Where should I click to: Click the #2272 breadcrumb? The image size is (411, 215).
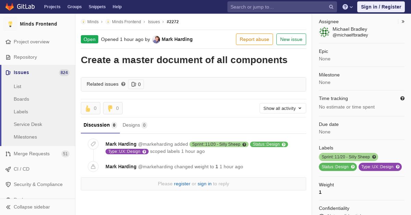tap(173, 22)
